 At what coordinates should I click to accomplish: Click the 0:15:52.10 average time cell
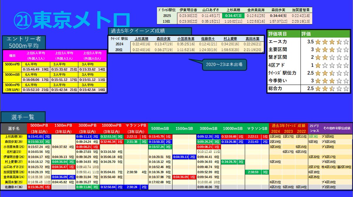[x=36, y=90]
